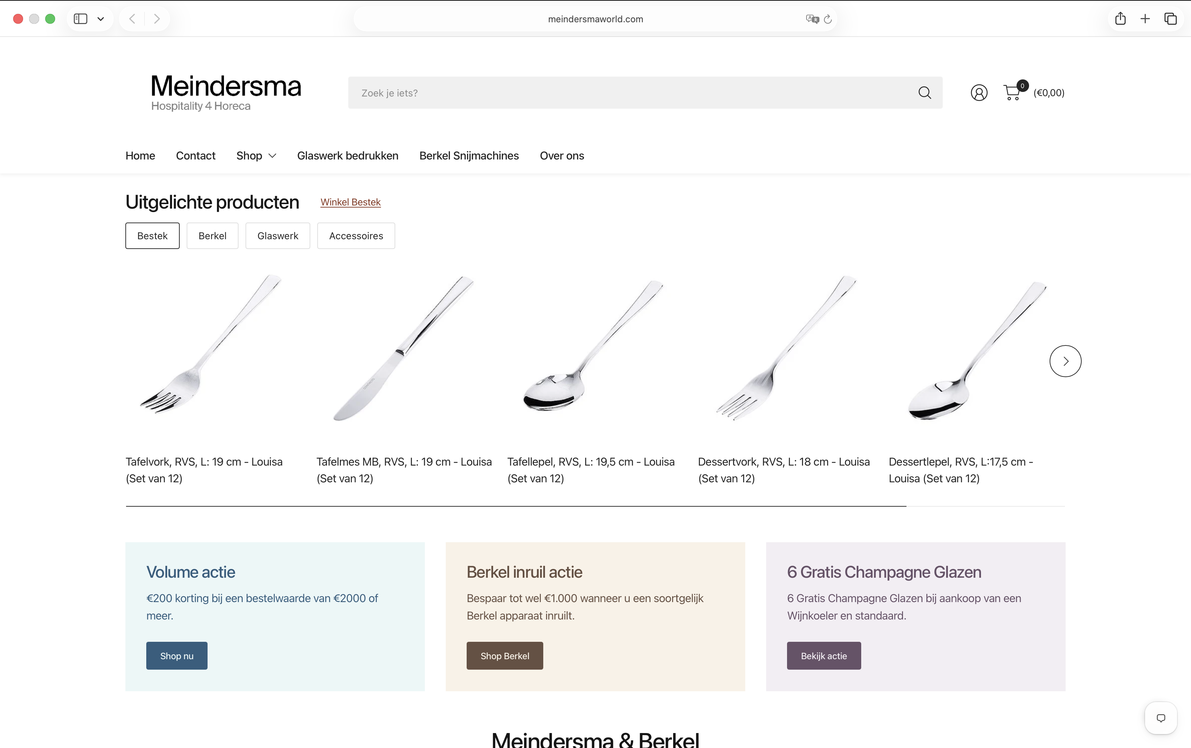Open Dessertvork Louisa product title
1191x748 pixels.
pyautogui.click(x=784, y=470)
